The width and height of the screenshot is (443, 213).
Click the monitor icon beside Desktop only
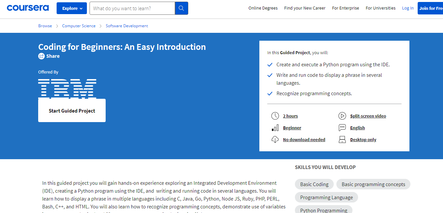pyautogui.click(x=342, y=139)
